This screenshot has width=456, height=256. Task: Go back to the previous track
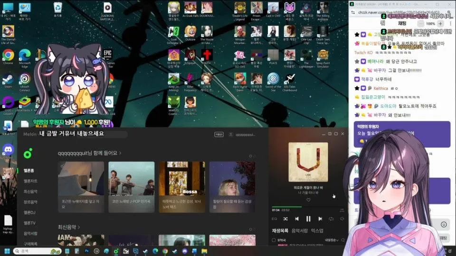[x=297, y=219]
